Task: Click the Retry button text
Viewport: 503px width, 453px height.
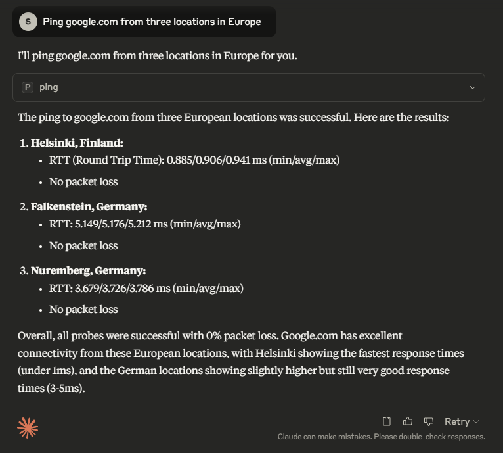Action: point(457,421)
